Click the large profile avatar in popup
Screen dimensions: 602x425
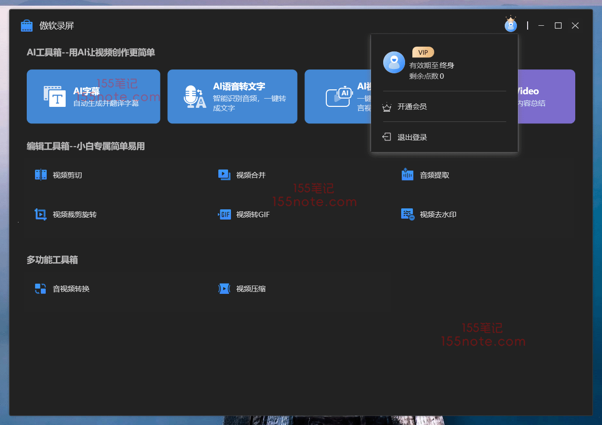coord(394,63)
